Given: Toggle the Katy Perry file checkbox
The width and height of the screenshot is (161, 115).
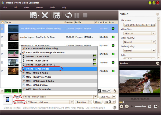Looking at the screenshot, I should click(x=2, y=46).
